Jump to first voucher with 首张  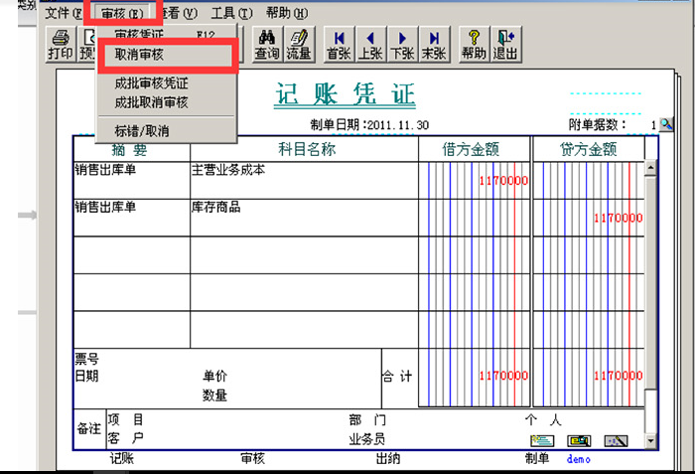pyautogui.click(x=339, y=45)
